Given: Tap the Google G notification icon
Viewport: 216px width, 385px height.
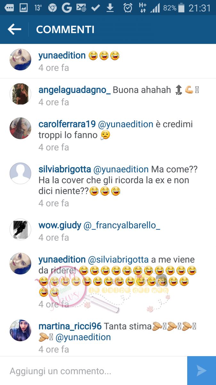Looking at the screenshot, I should [x=67, y=8].
